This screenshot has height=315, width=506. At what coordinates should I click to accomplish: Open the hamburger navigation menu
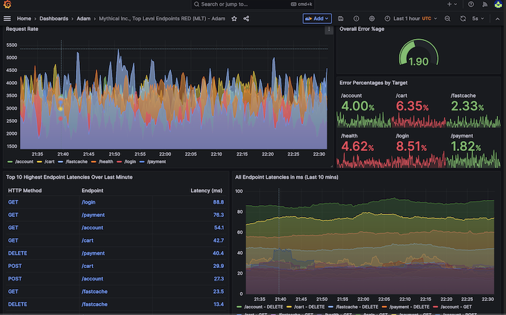(x=7, y=19)
